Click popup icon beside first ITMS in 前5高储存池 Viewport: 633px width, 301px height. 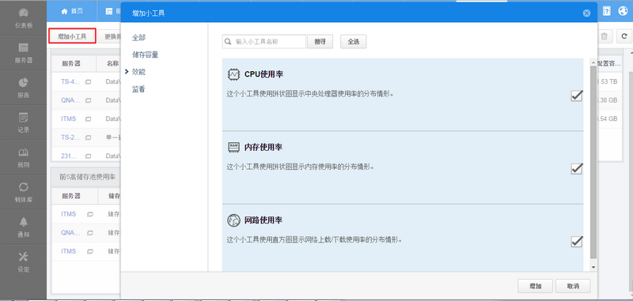click(x=89, y=214)
